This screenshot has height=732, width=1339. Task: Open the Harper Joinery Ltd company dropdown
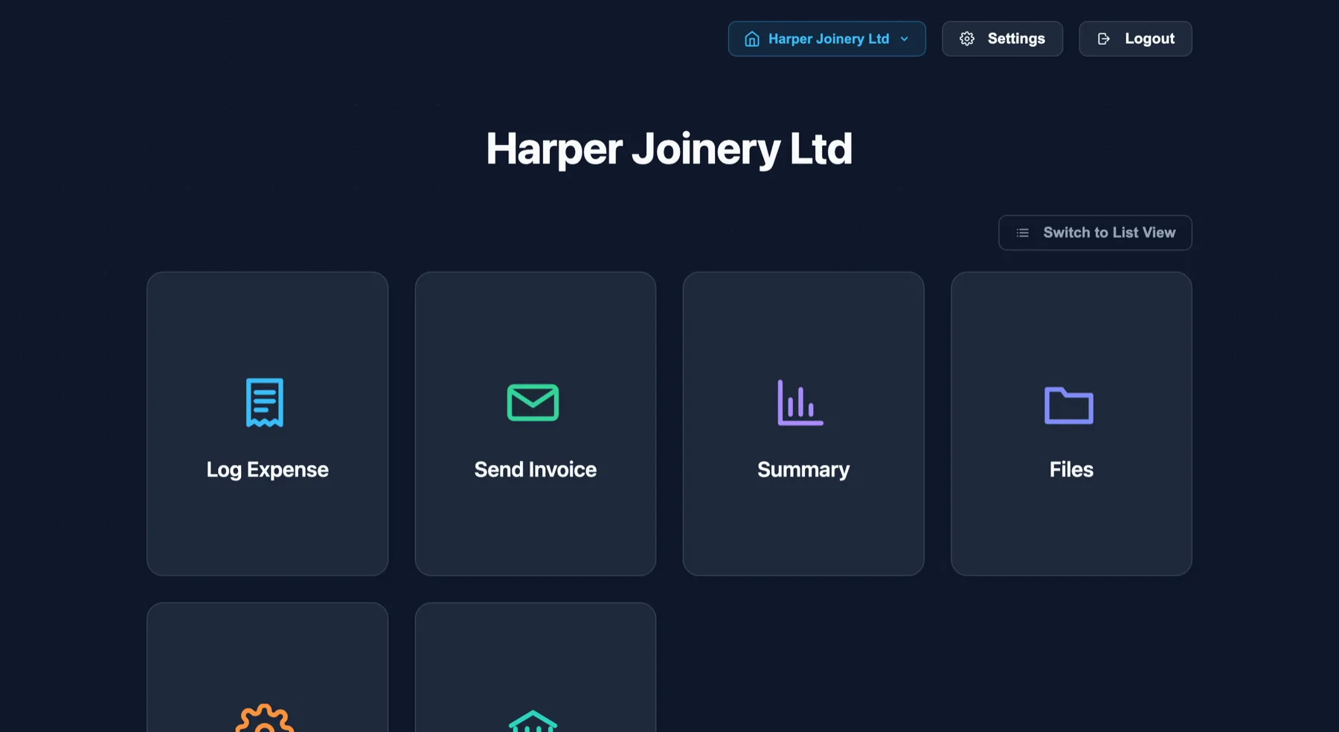[826, 39]
